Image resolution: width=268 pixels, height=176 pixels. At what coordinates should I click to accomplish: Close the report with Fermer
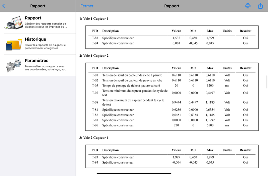[x=87, y=6]
